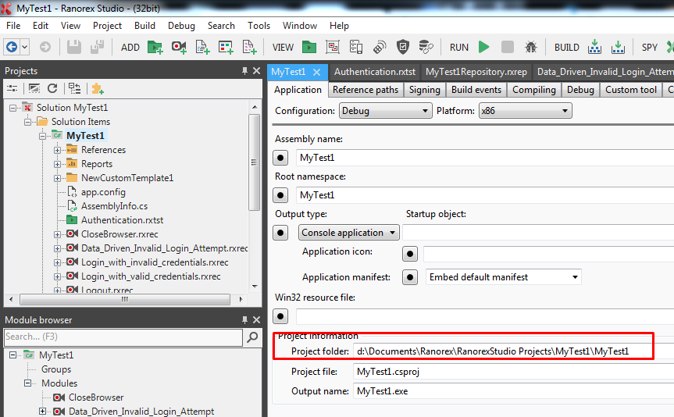Open the Reference paths tab
This screenshot has width=674, height=417.
pos(366,90)
